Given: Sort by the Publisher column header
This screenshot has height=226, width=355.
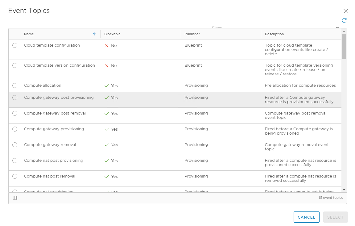Looking at the screenshot, I should click(x=192, y=34).
